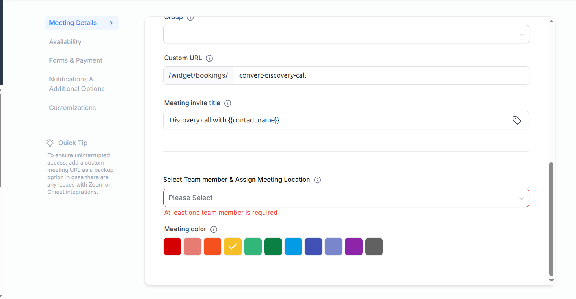576x299 pixels.
Task: Choose the purple meeting color
Action: coord(354,247)
